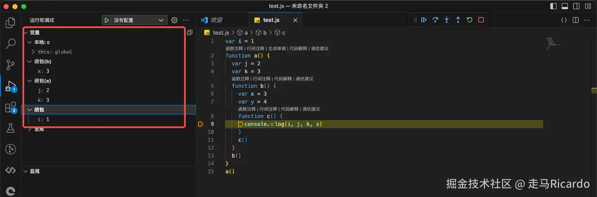Image resolution: width=597 pixels, height=197 pixels.
Task: Open the Source Control view
Action: pyautogui.click(x=10, y=65)
